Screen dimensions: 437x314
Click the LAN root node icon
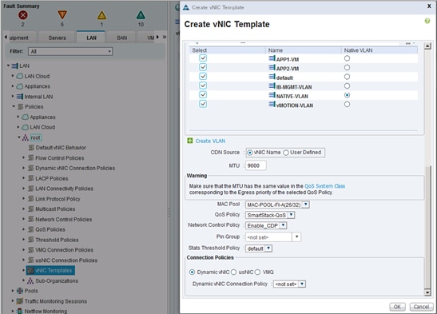15,66
